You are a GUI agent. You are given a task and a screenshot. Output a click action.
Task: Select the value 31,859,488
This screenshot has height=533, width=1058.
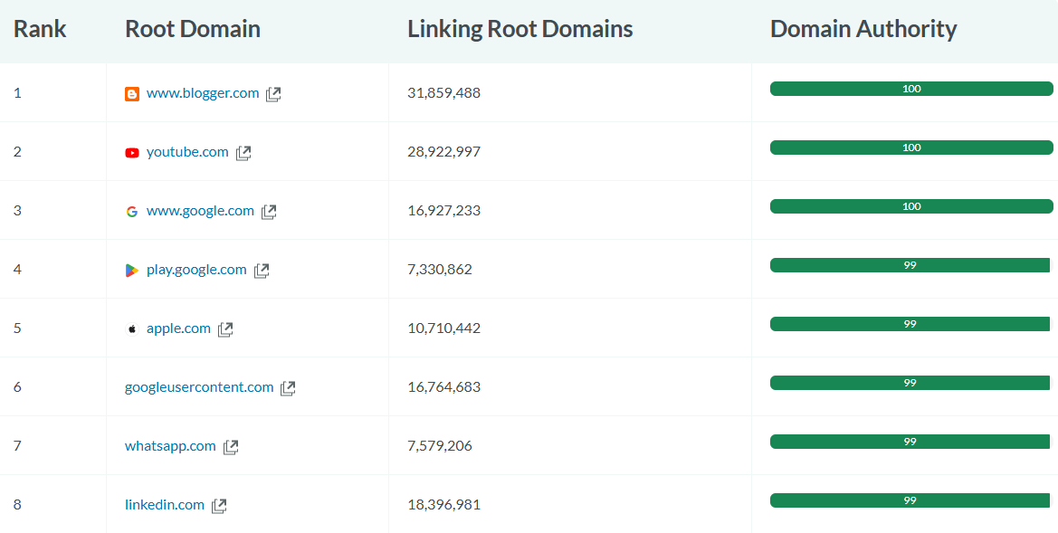click(444, 93)
